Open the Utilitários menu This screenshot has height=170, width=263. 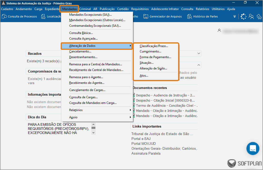tap(218, 9)
